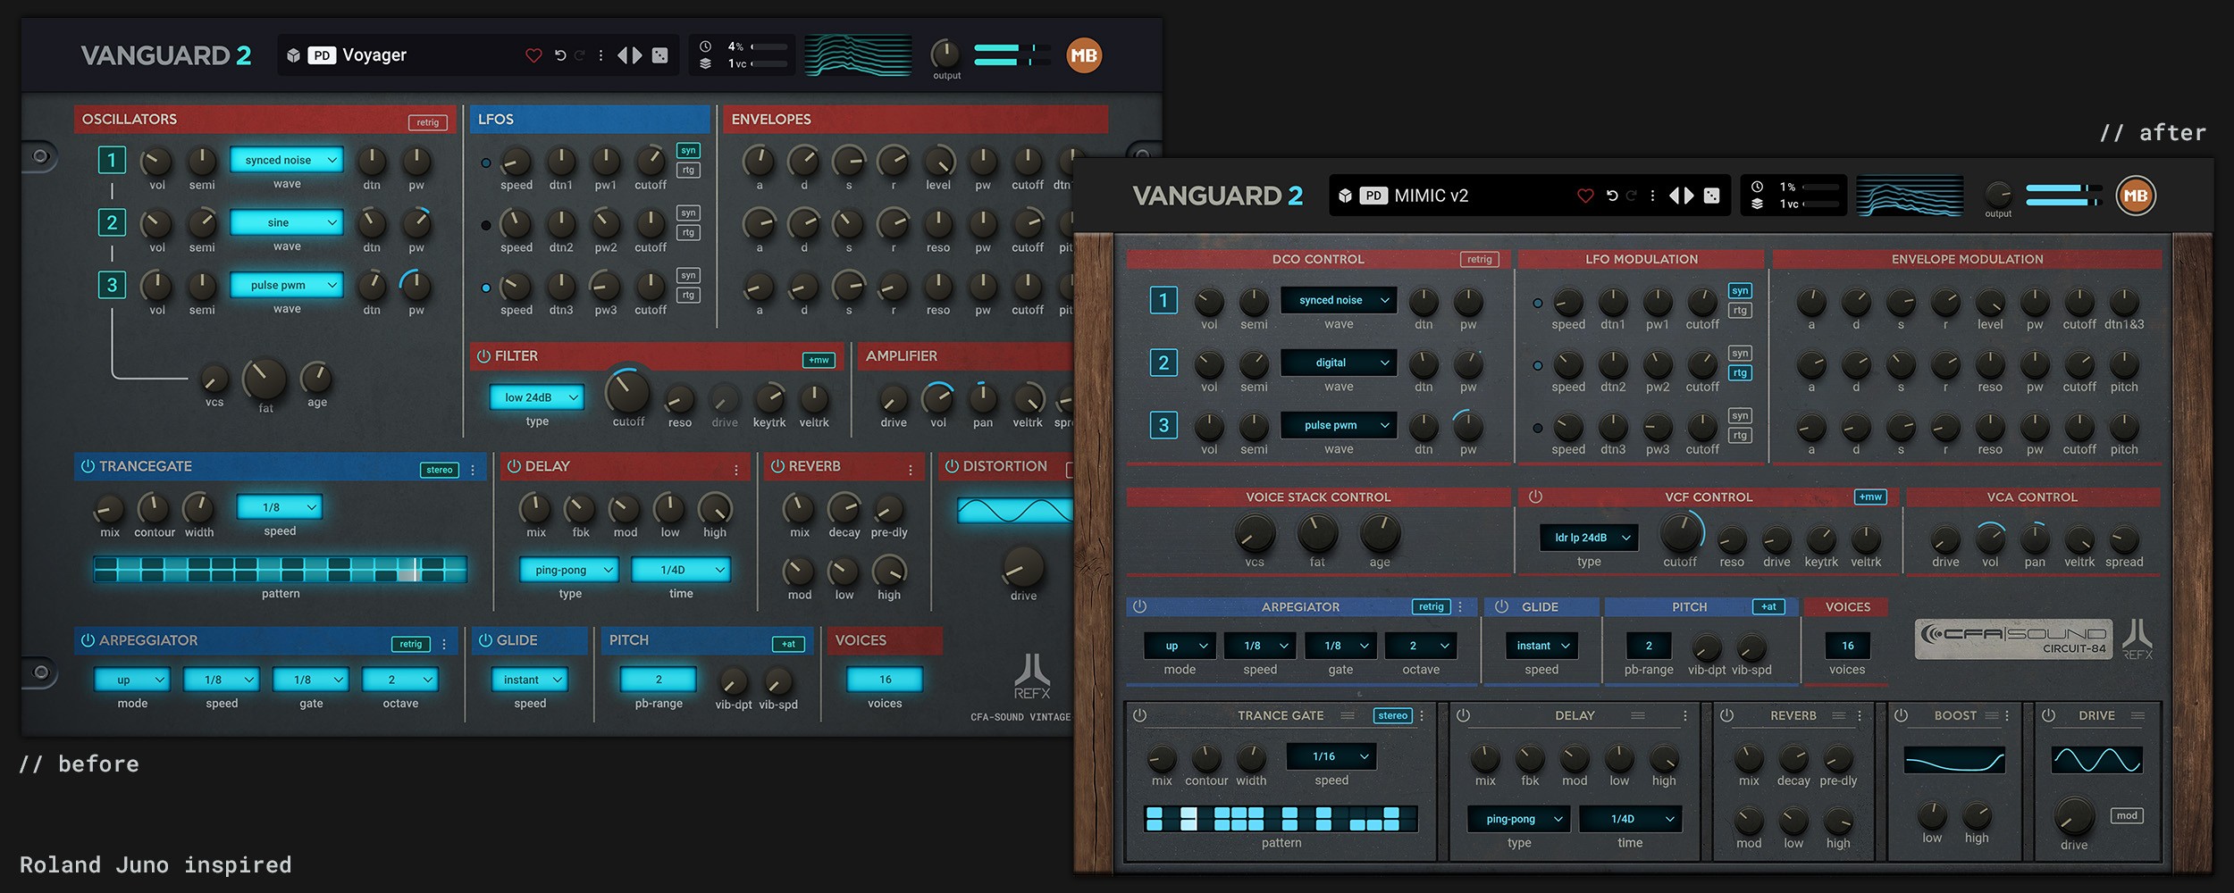This screenshot has height=893, width=2234.
Task: Click the BOOST curve display
Action: coord(1954,760)
